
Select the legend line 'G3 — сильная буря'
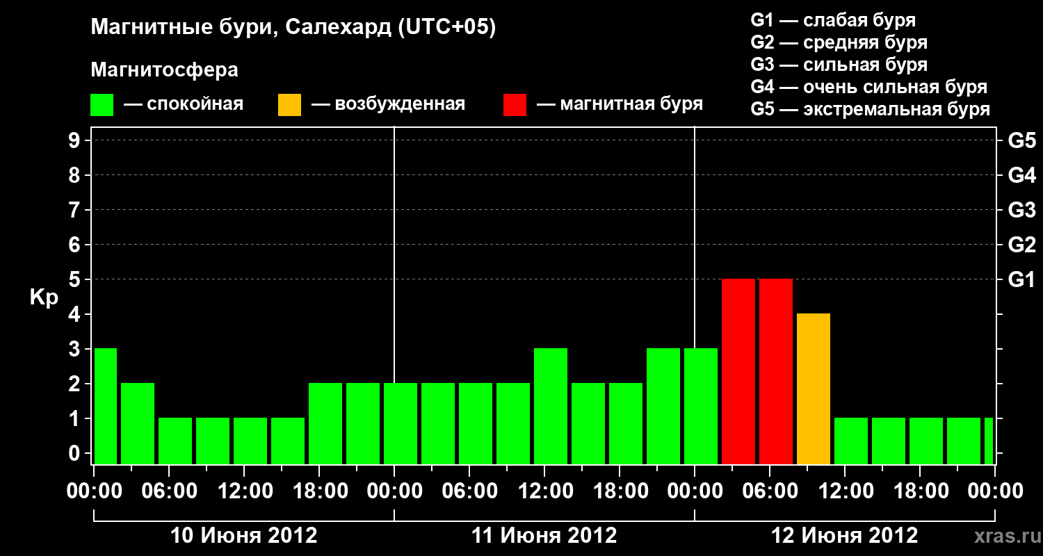coord(839,65)
